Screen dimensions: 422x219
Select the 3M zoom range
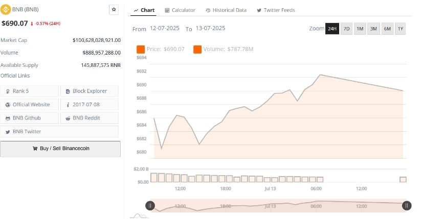click(373, 29)
